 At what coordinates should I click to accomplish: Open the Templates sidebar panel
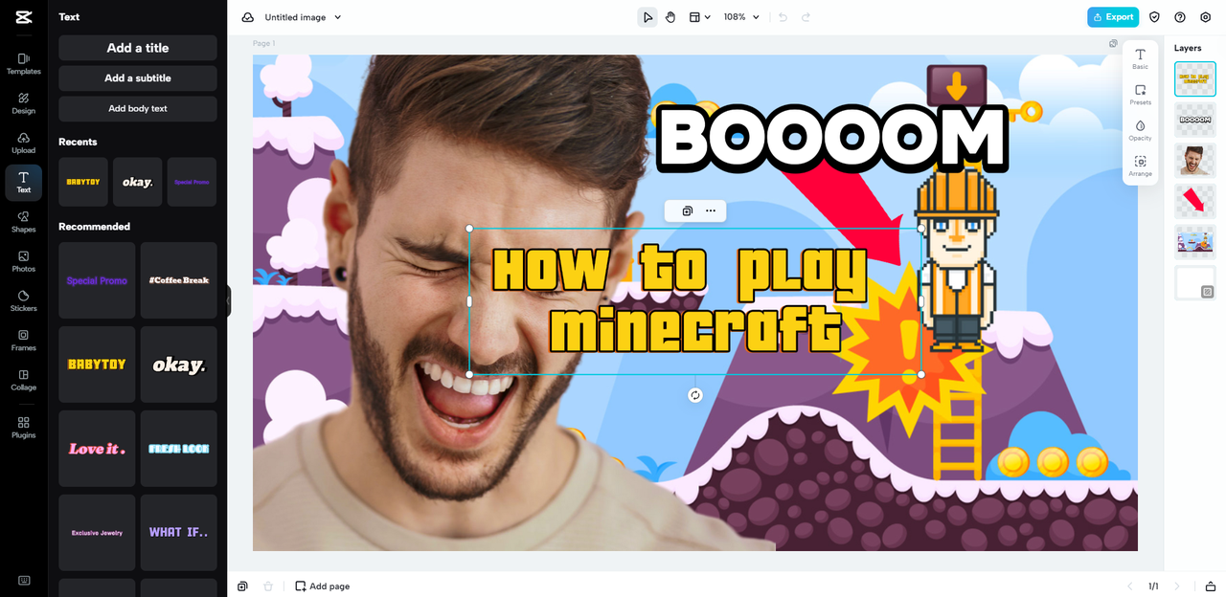pos(23,64)
